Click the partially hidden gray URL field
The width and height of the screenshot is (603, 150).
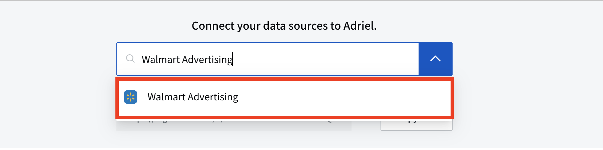tap(234, 125)
